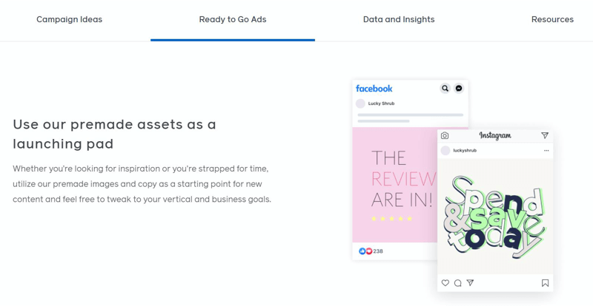Click the Facebook search magnifier icon
593x306 pixels.
pyautogui.click(x=445, y=88)
